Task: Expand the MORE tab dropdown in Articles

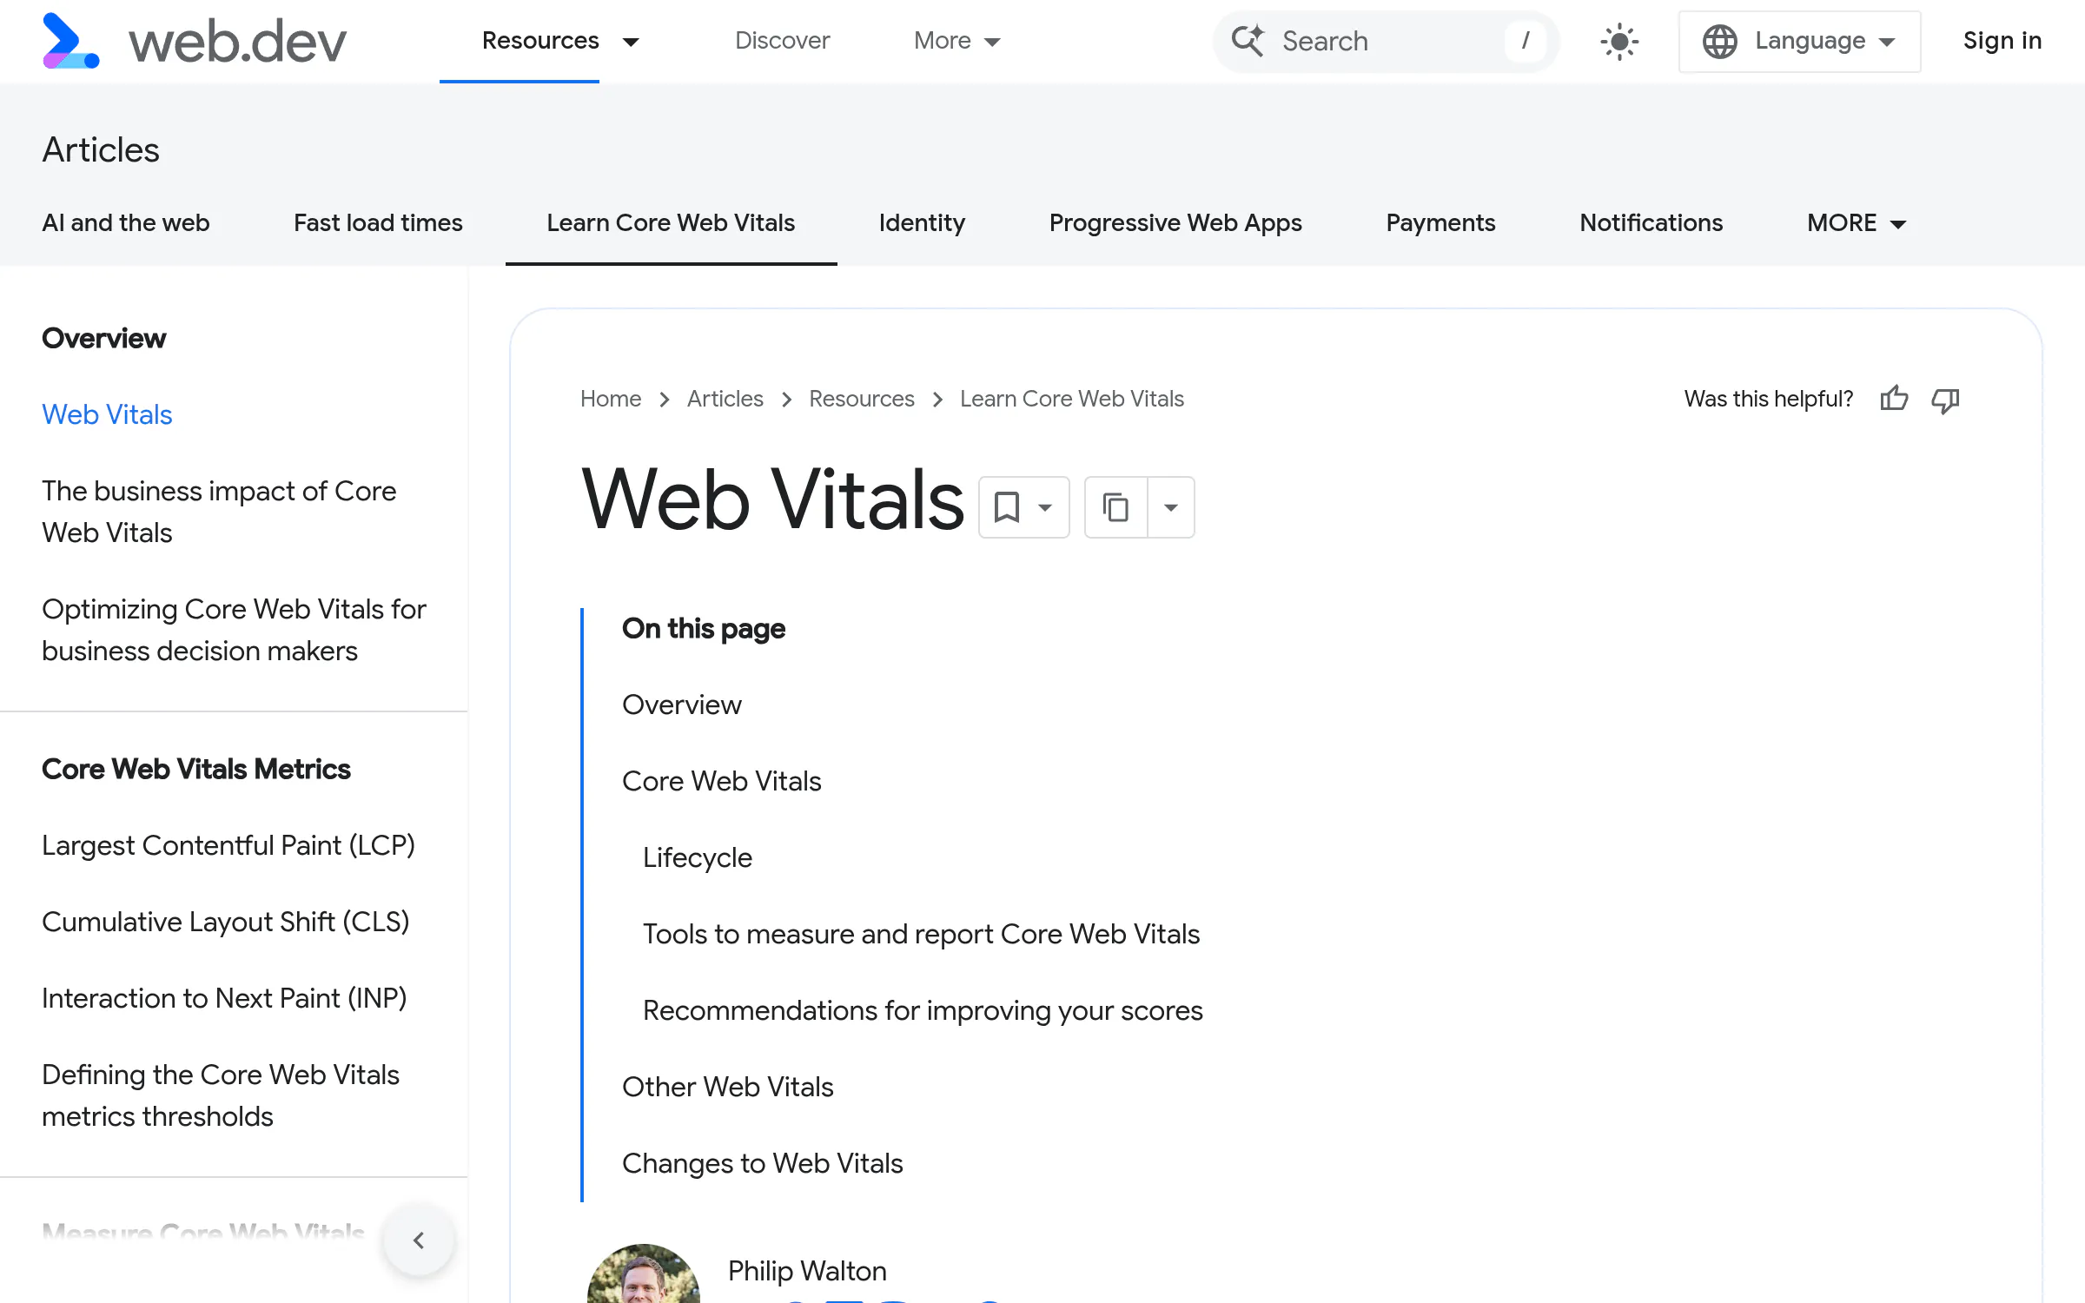Action: pyautogui.click(x=1856, y=223)
